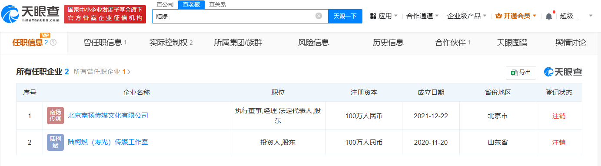Open the notification bell icon
Image resolution: width=601 pixels, height=166 pixels.
(549, 16)
